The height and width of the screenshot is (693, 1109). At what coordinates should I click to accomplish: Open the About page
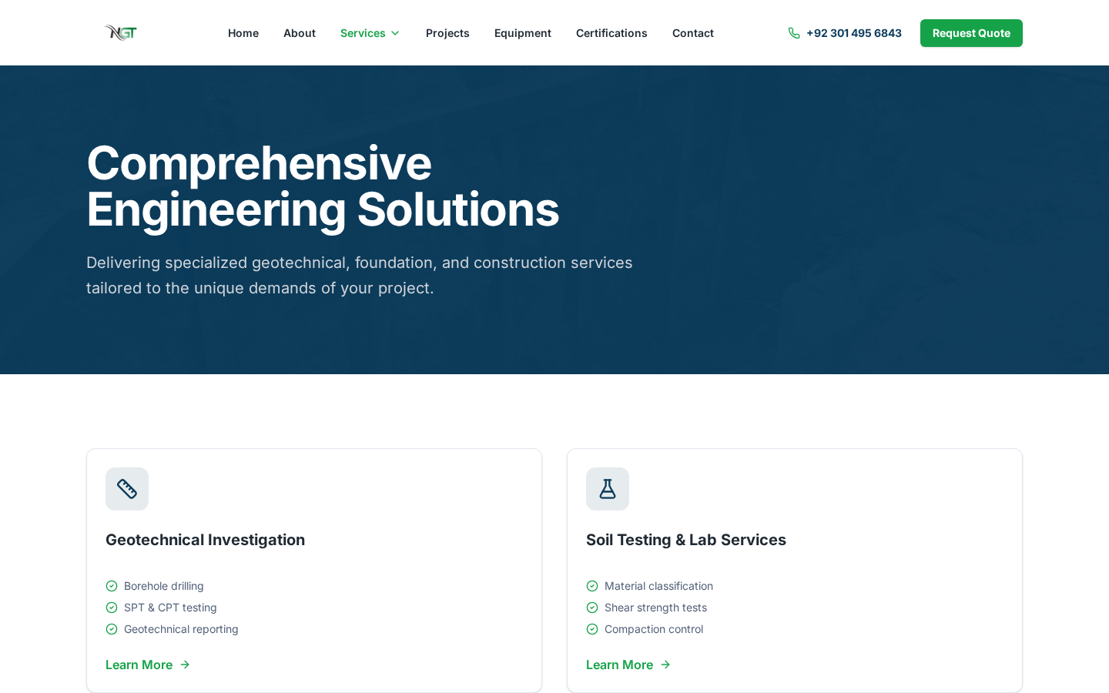tap(300, 33)
